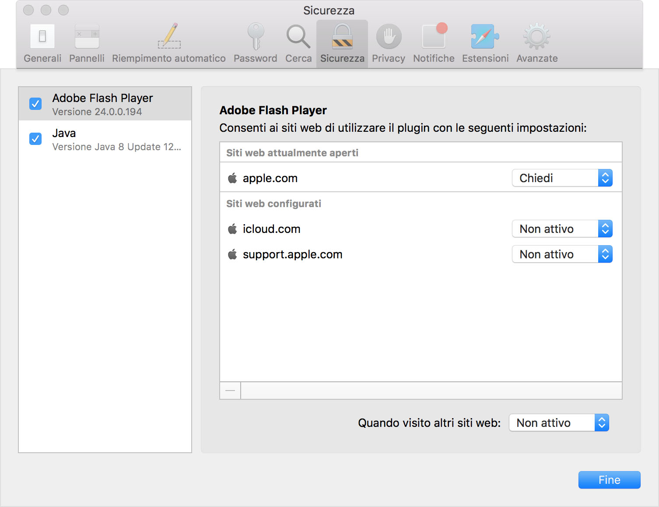Viewport: 659px width, 507px height.
Task: Uncheck the Adobe Flash Player checkbox
Action: click(35, 104)
